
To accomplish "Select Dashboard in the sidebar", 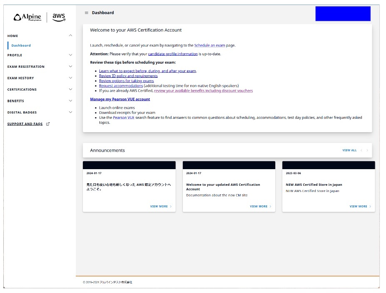I will (x=21, y=45).
